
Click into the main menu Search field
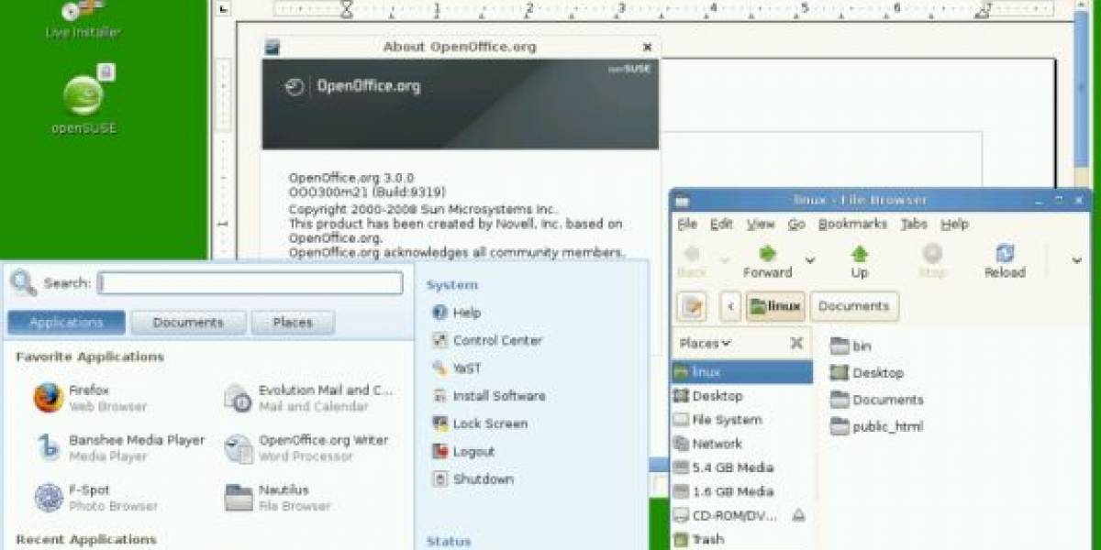click(x=250, y=283)
